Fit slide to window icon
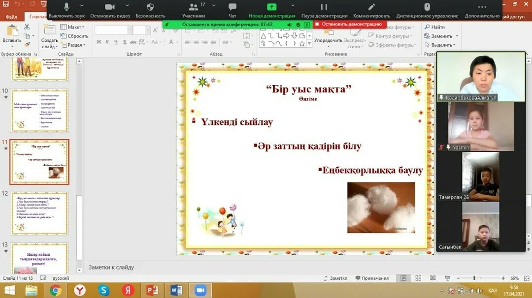The image size is (532, 298). pos(527,278)
